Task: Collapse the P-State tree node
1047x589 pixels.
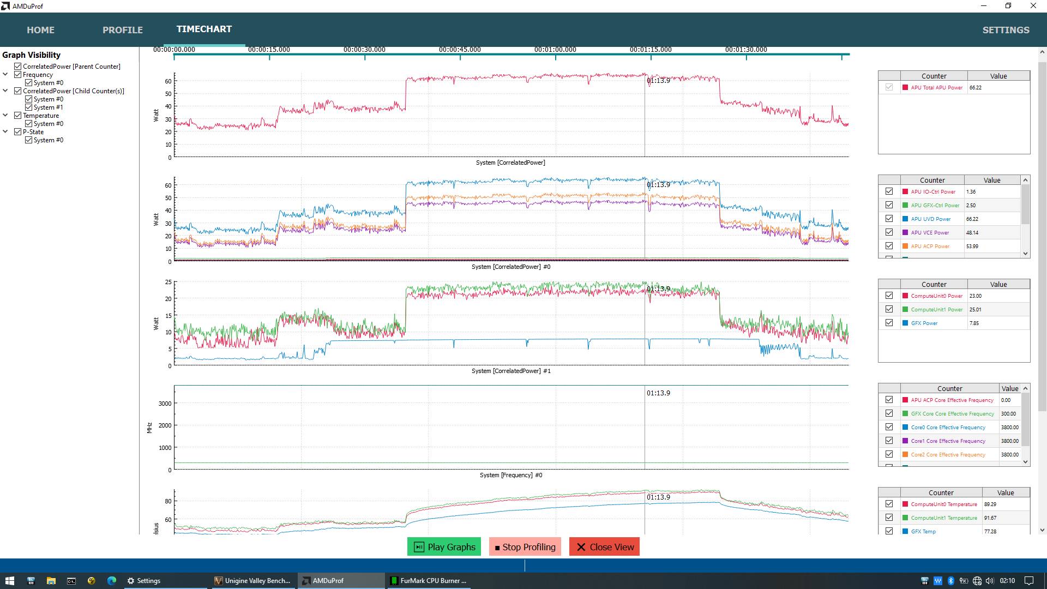Action: tap(5, 132)
